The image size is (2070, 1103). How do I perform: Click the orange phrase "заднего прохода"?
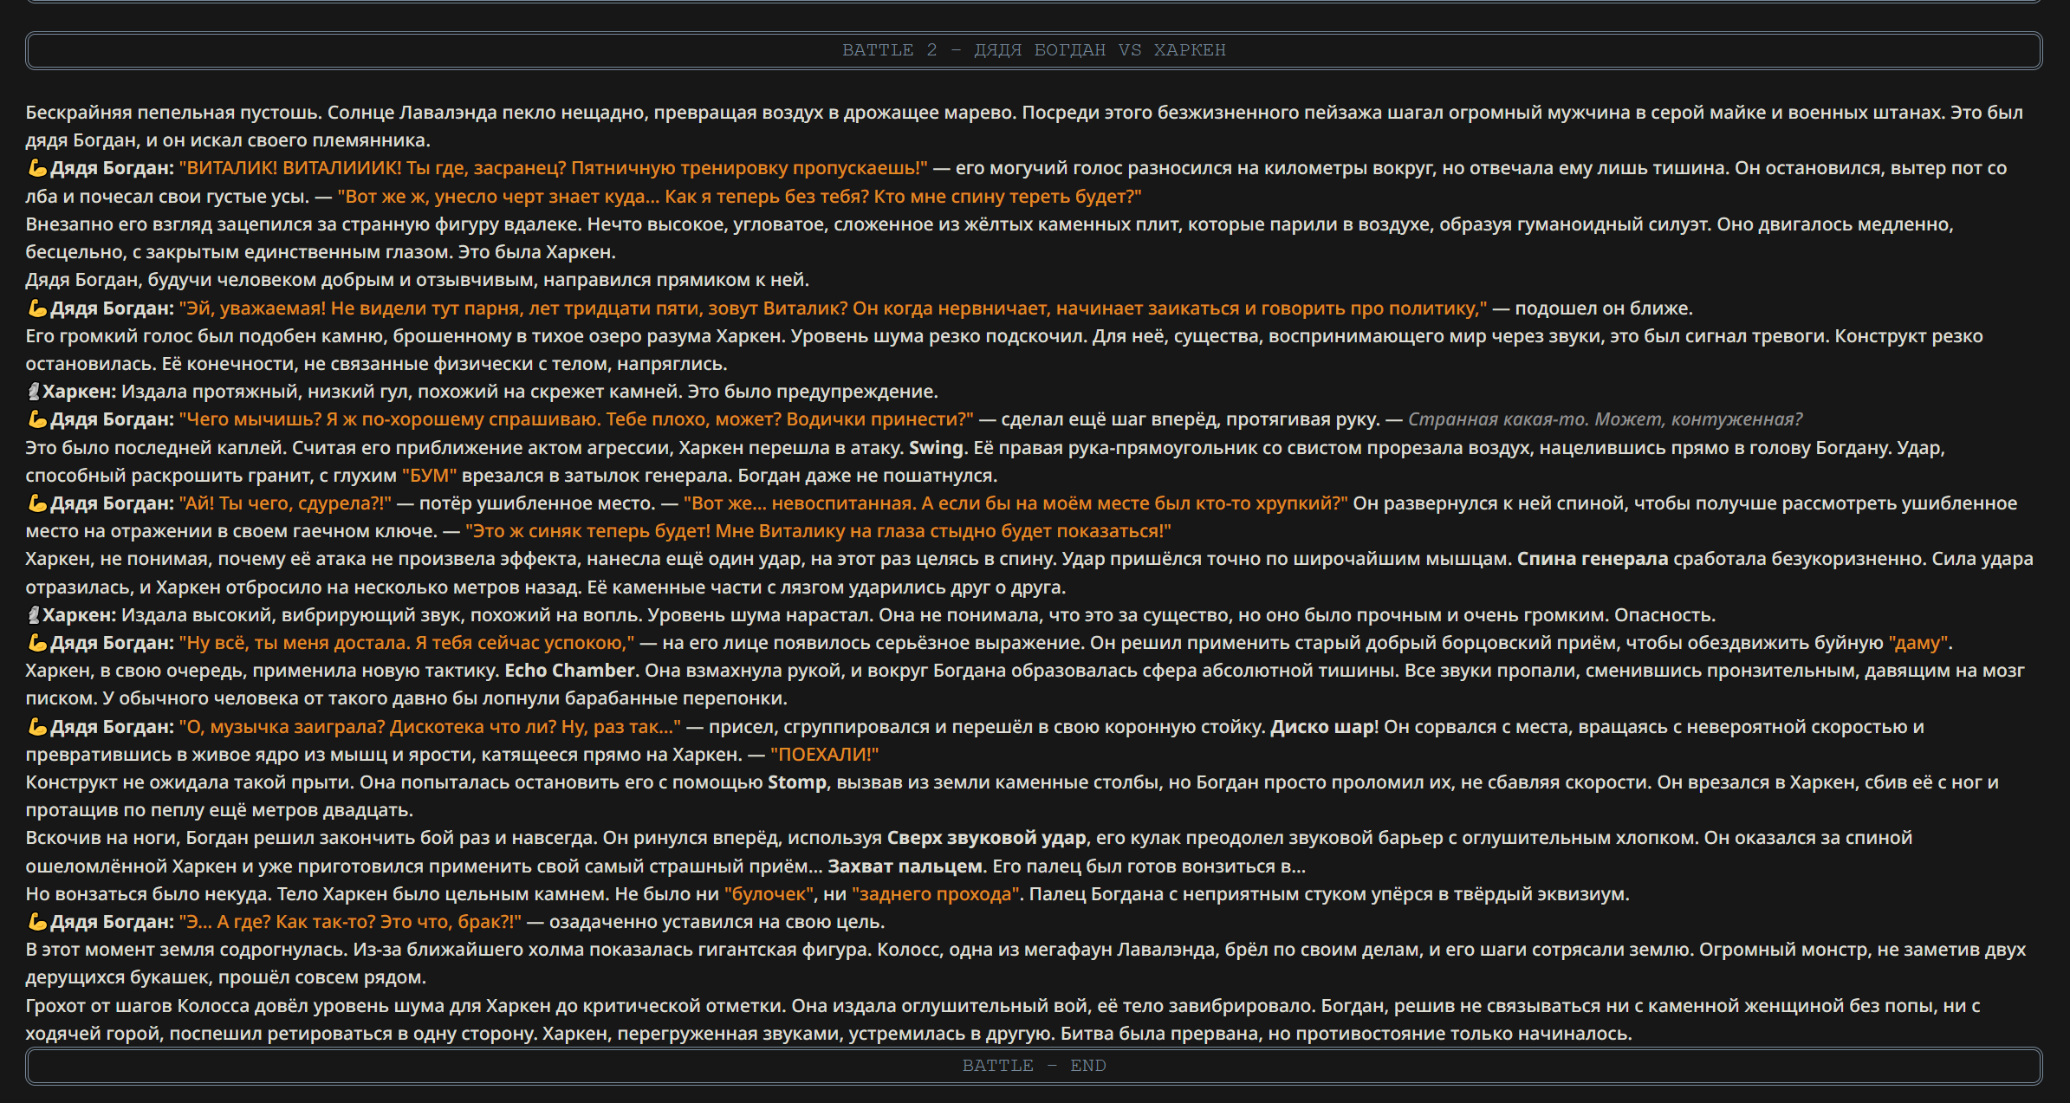coord(935,894)
